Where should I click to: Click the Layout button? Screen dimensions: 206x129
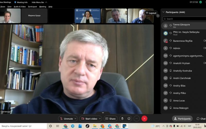click(151, 13)
